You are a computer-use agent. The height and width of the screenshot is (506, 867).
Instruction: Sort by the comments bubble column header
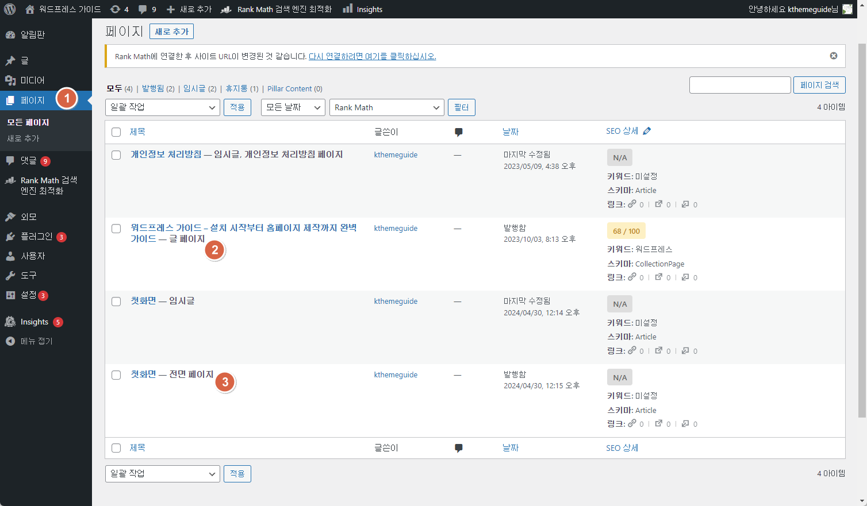tap(458, 132)
